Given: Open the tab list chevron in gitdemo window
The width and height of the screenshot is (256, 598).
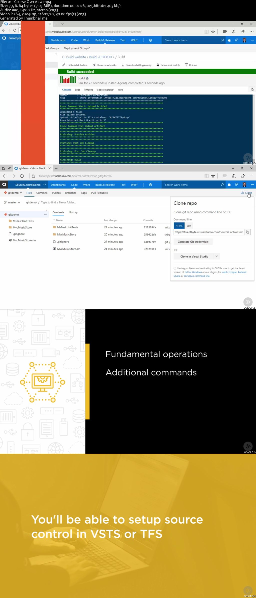Looking at the screenshot, I should pos(62,168).
